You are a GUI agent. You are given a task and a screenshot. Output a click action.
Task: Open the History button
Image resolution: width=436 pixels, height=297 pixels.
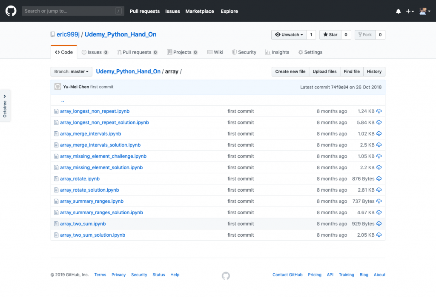(x=374, y=72)
